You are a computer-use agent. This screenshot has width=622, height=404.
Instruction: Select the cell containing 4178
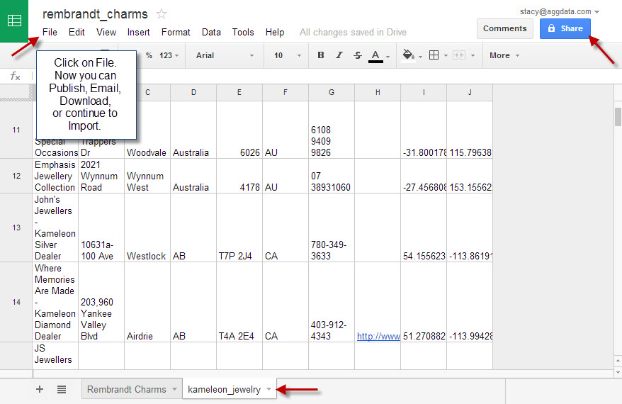point(239,176)
